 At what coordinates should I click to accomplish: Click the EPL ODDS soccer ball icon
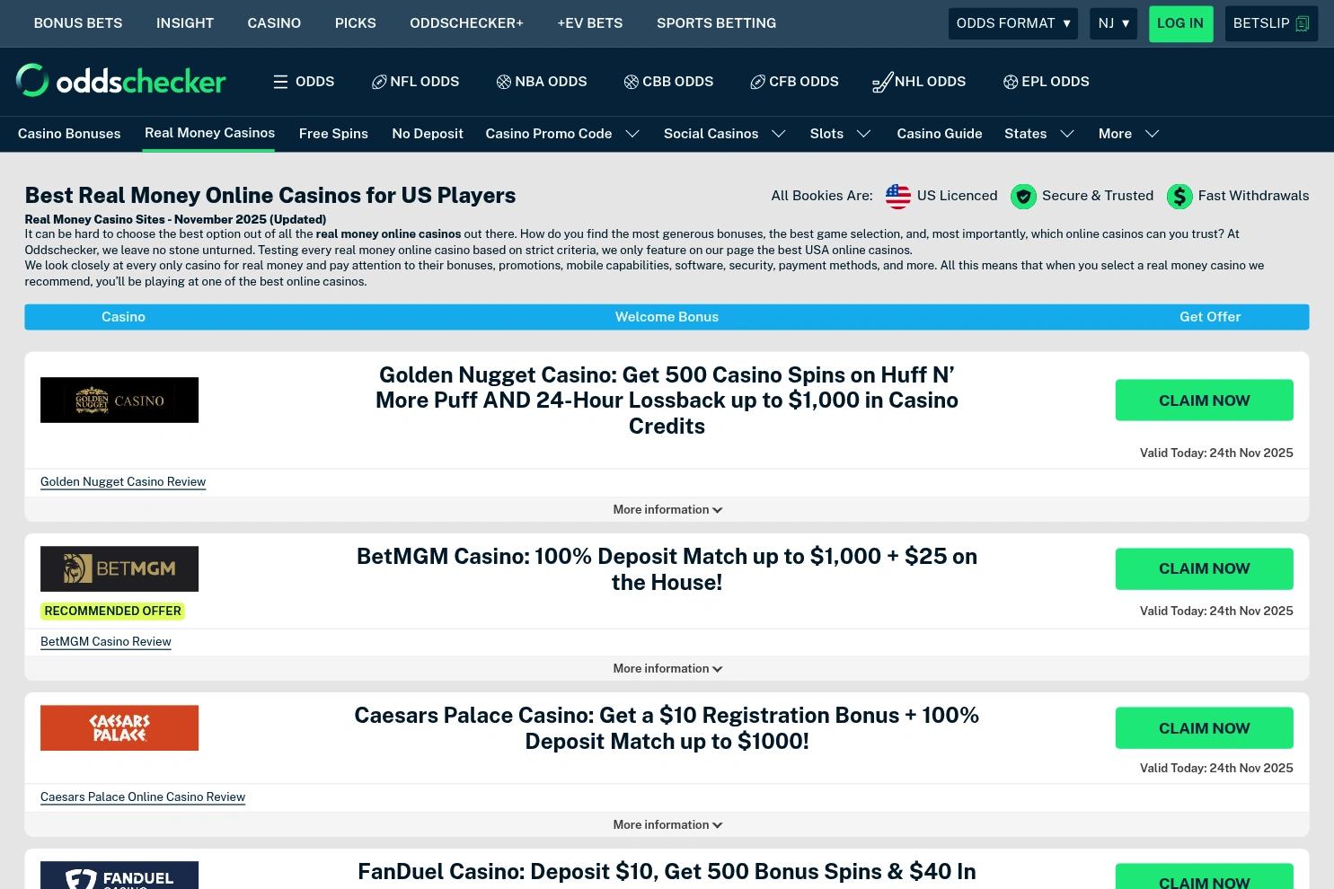coord(1011,82)
